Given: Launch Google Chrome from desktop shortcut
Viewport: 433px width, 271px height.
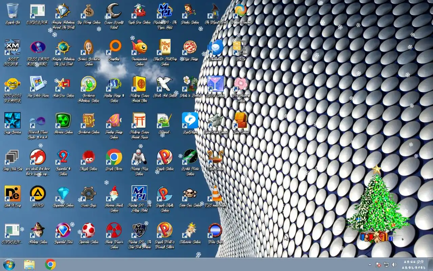Looking at the screenshot, I should (114, 157).
